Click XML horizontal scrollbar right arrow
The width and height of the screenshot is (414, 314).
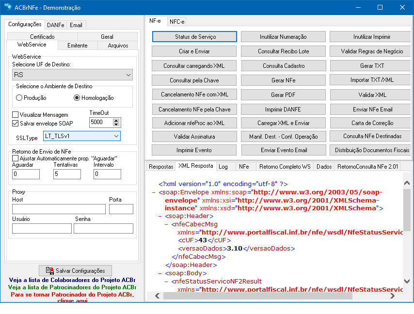coord(392,296)
